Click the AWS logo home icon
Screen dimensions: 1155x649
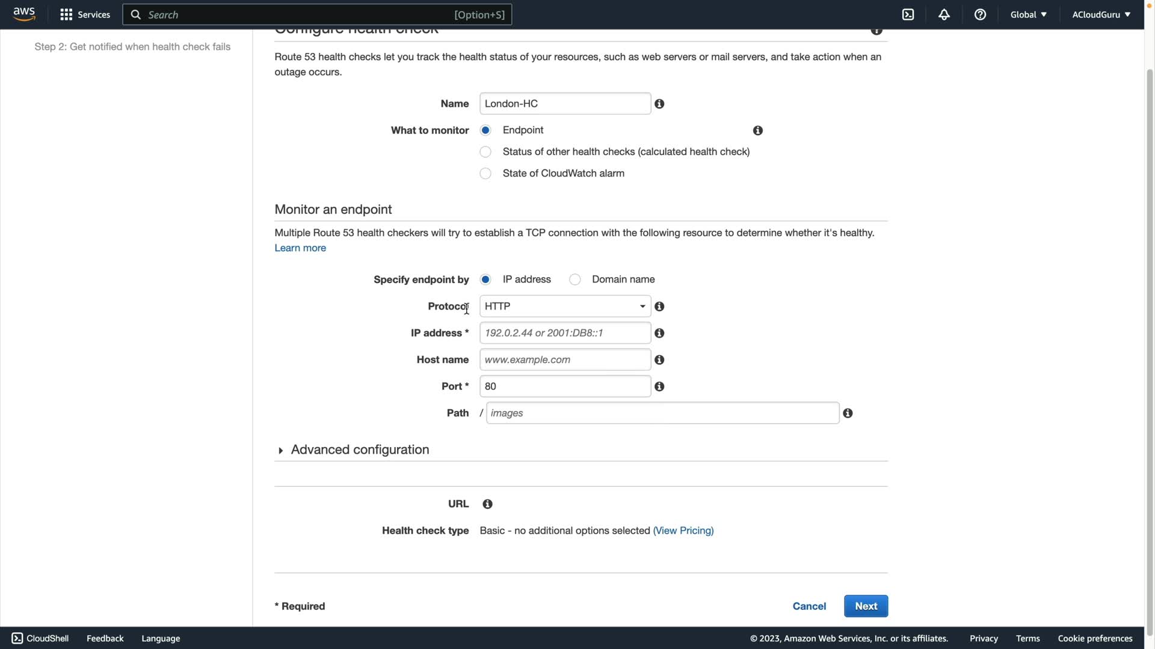[x=24, y=14]
